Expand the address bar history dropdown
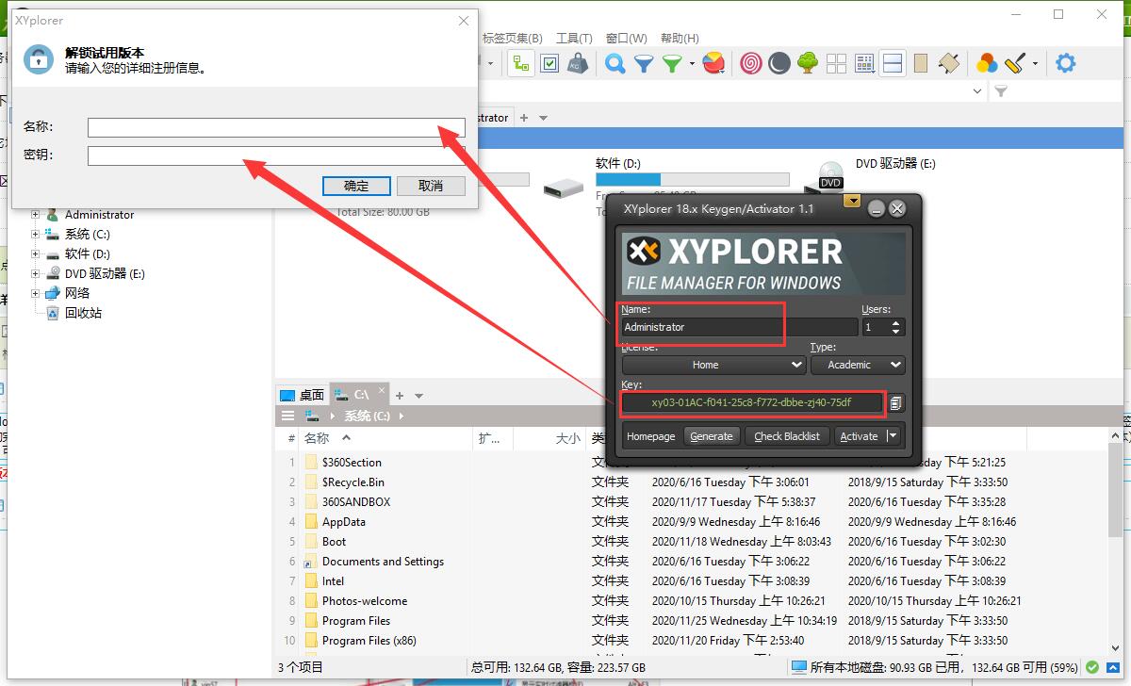This screenshot has height=686, width=1131. coord(976,91)
